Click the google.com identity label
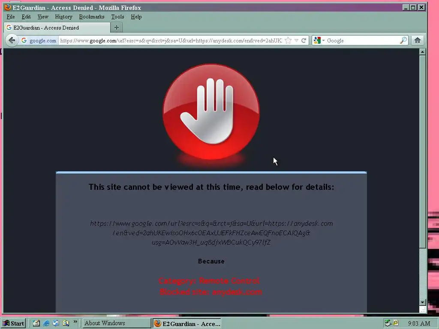The height and width of the screenshot is (329, 439). pos(43,41)
